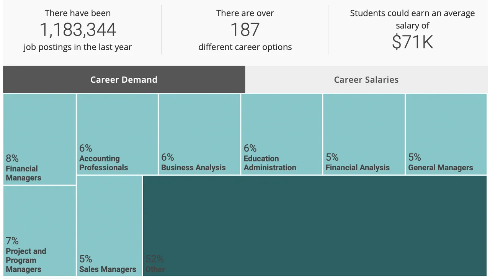Screen dimensions: 490x279
Task: Click the "different career options" caption
Action: tap(245, 47)
